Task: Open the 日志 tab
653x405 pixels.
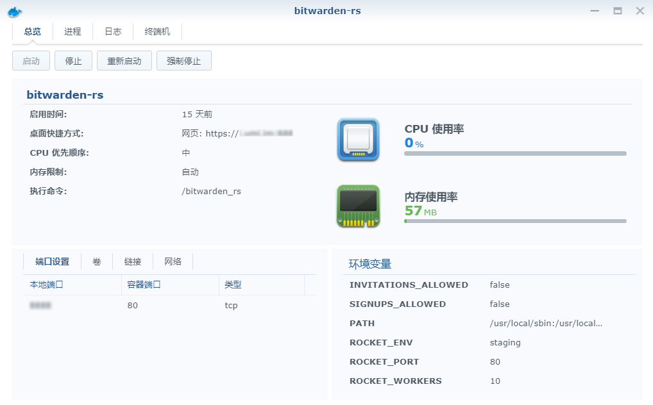Action: (113, 31)
